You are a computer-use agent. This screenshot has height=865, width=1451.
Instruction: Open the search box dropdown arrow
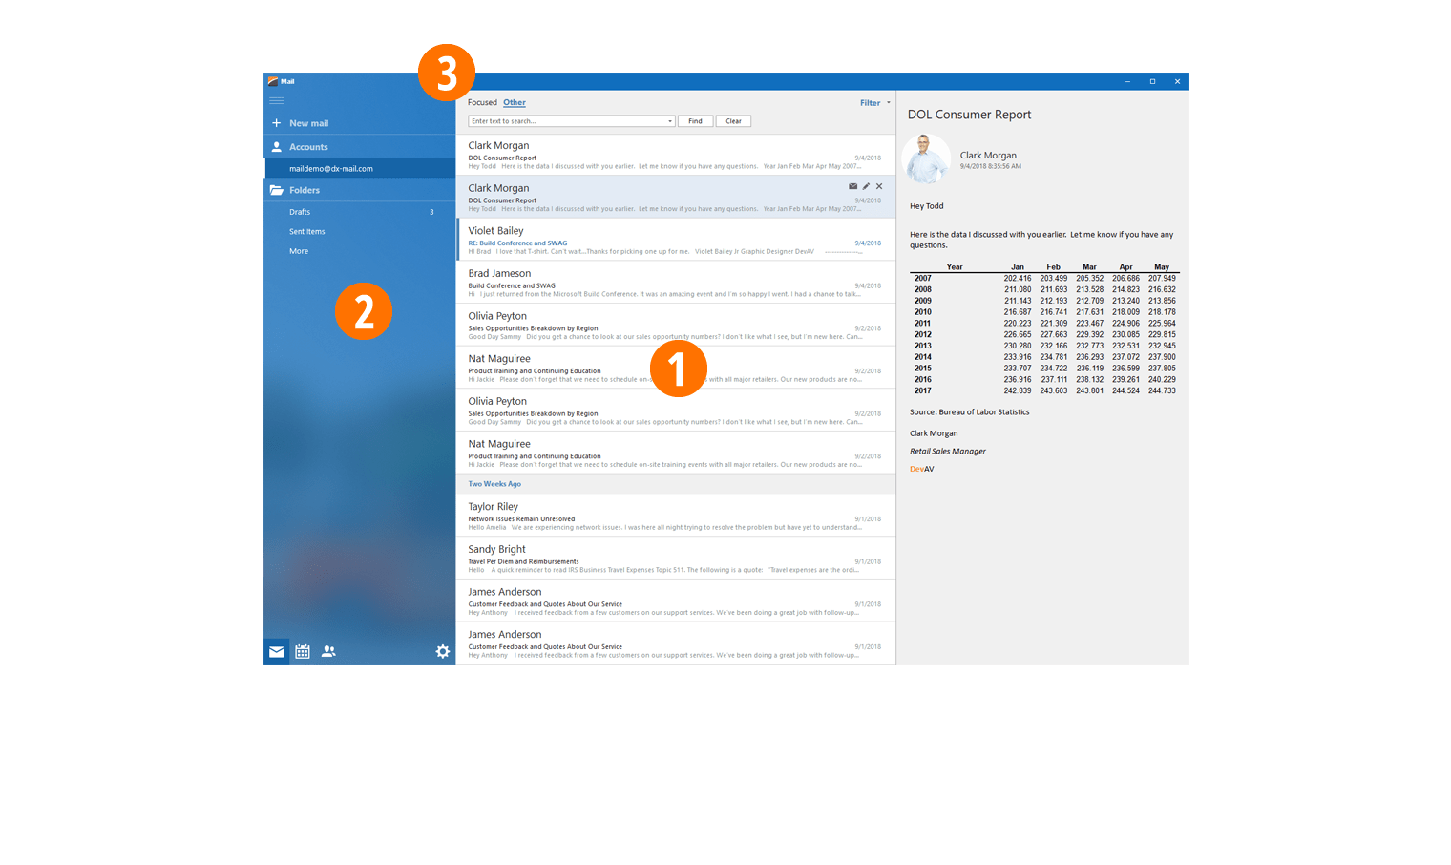pyautogui.click(x=669, y=121)
